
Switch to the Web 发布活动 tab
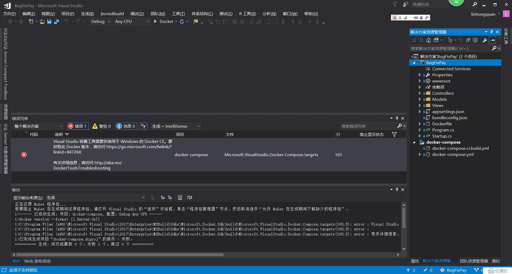point(37,261)
